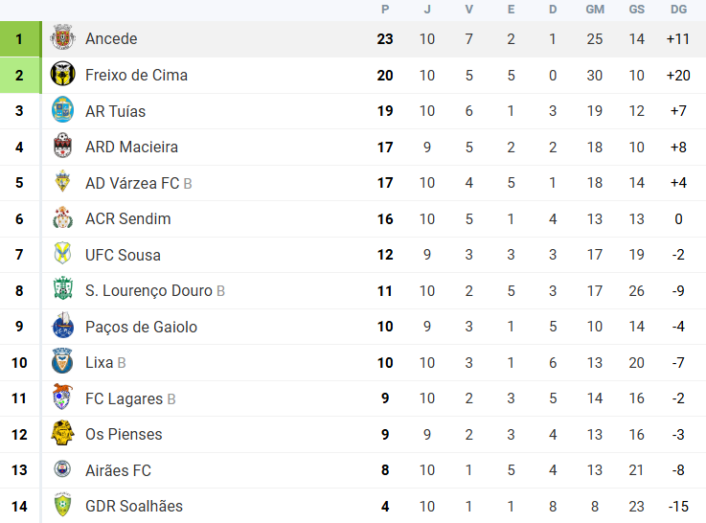Select position 1 green rank cell

[x=20, y=38]
